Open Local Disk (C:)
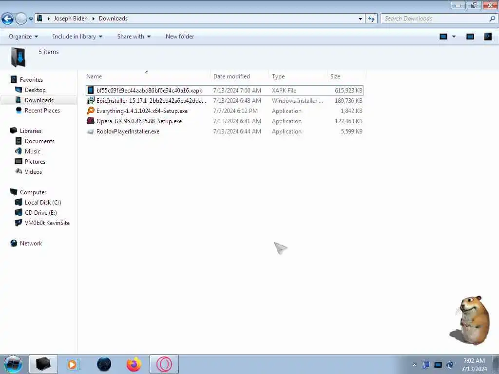499x374 pixels. coord(43,202)
